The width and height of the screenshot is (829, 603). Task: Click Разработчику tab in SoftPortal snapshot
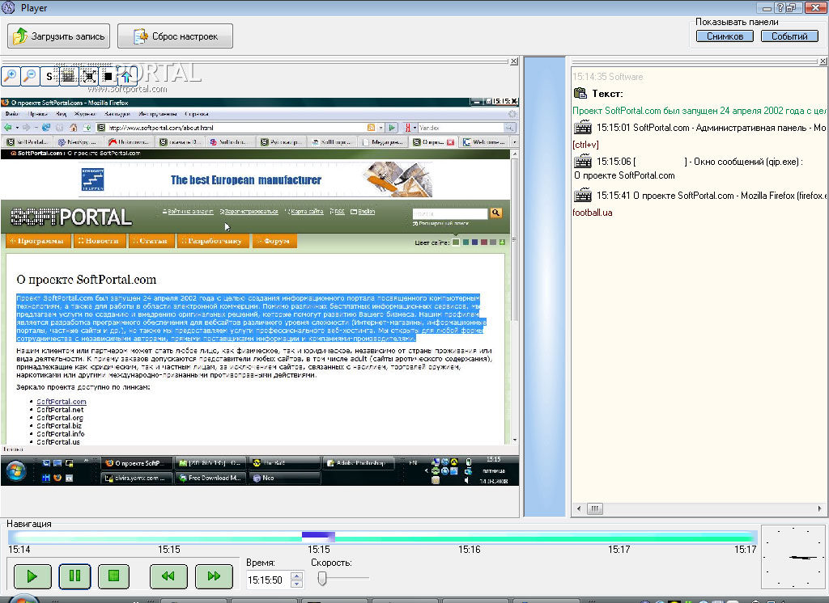pyautogui.click(x=213, y=241)
